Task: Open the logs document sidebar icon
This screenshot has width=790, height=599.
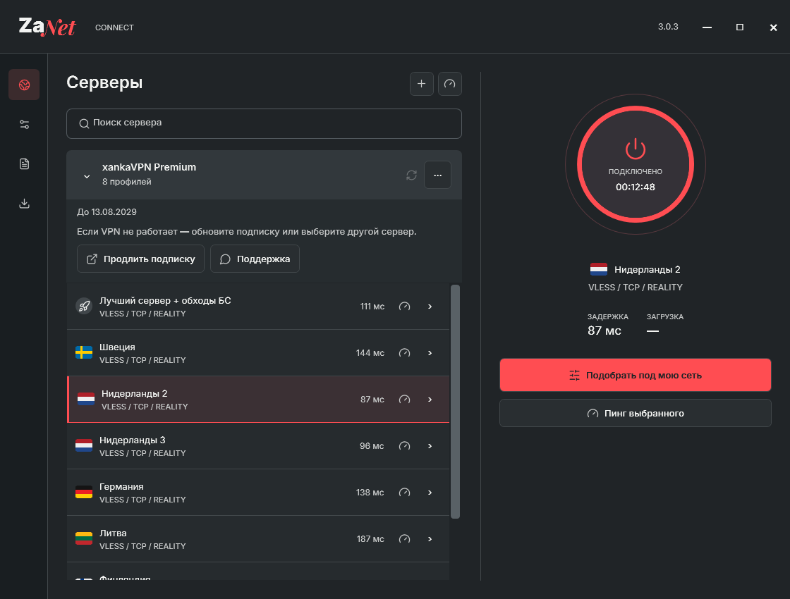Action: tap(24, 163)
